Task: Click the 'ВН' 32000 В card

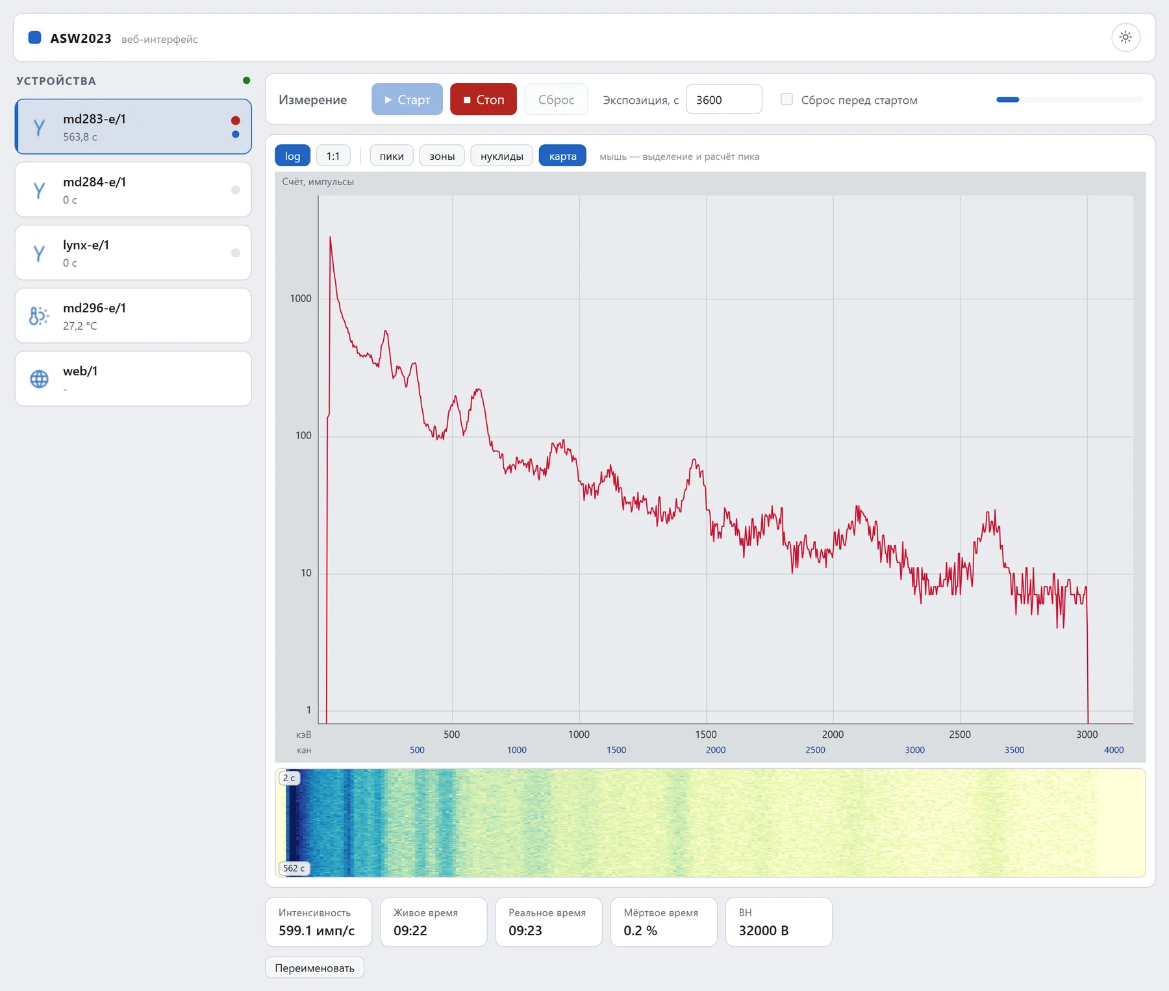Action: 779,922
